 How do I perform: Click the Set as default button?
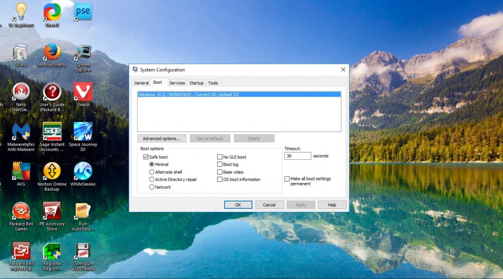[210, 138]
